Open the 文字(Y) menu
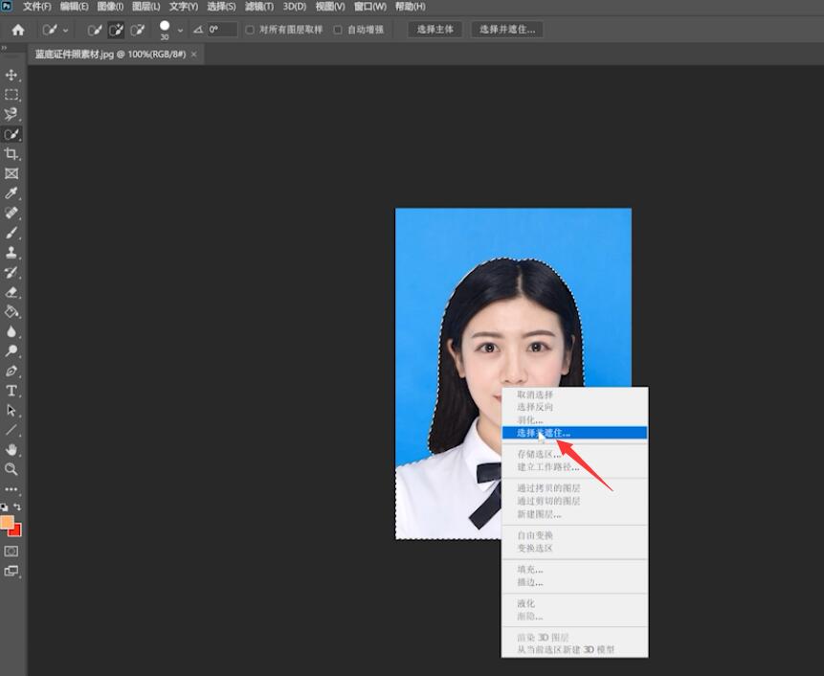The image size is (824, 676). pyautogui.click(x=184, y=7)
